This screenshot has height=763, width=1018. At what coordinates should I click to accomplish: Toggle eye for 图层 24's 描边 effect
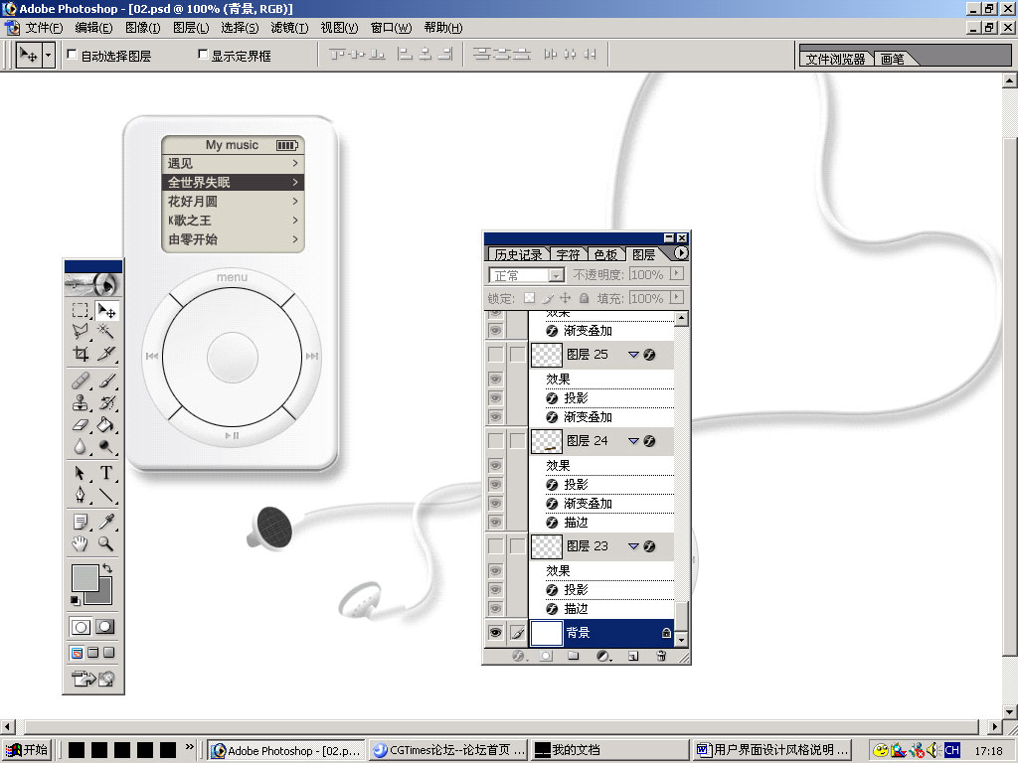click(x=495, y=523)
